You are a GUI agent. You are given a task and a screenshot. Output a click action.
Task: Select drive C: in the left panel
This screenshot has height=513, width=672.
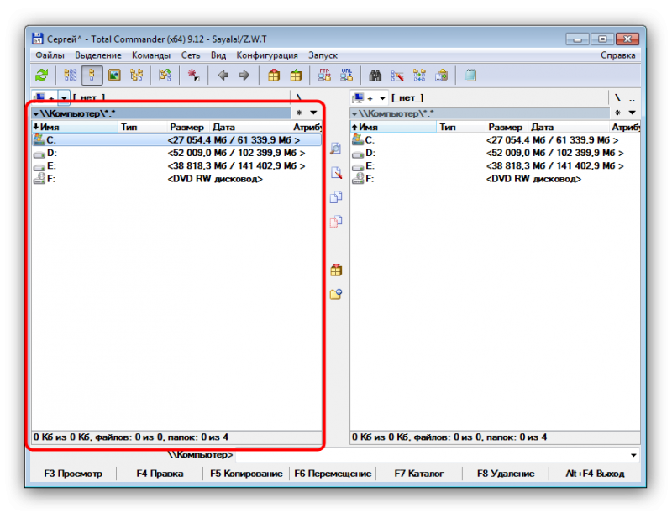176,140
